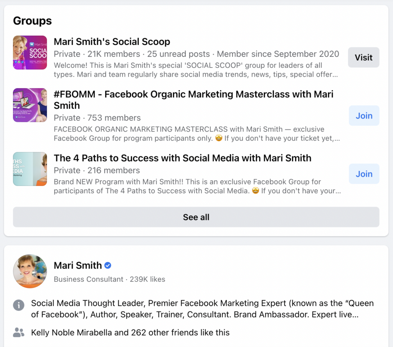Open Mari Smith's Social Scoop group title link

tap(112, 41)
